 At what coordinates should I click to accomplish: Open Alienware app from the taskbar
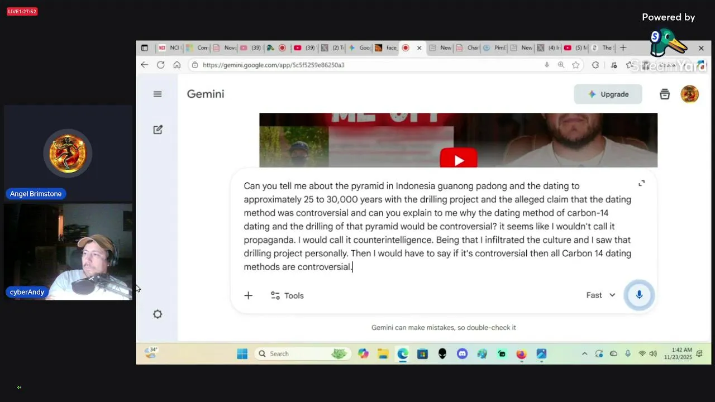(442, 353)
